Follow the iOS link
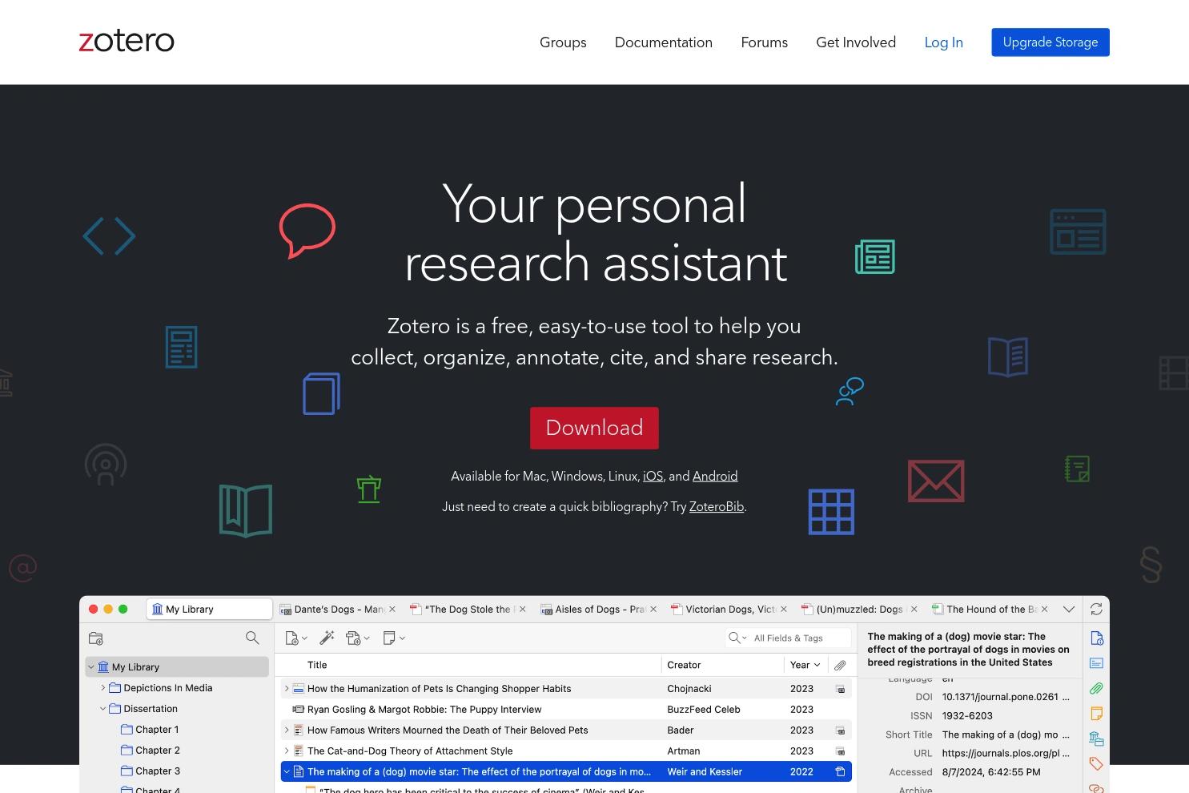 pos(653,476)
